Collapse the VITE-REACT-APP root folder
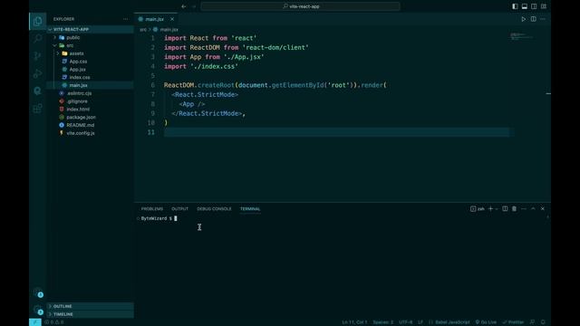580x326 pixels. (90, 30)
